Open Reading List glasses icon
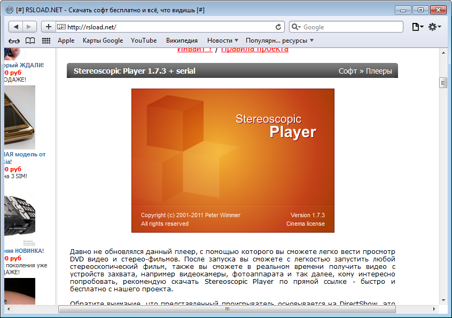 (14, 41)
